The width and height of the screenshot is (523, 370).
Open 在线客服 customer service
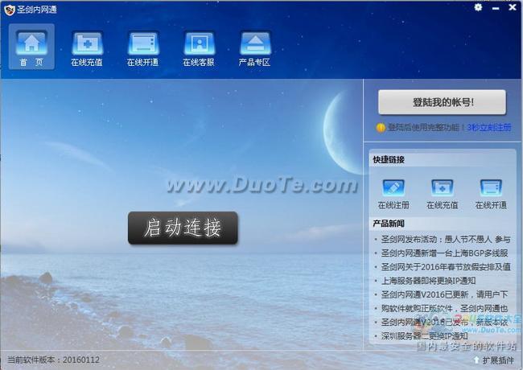[199, 47]
